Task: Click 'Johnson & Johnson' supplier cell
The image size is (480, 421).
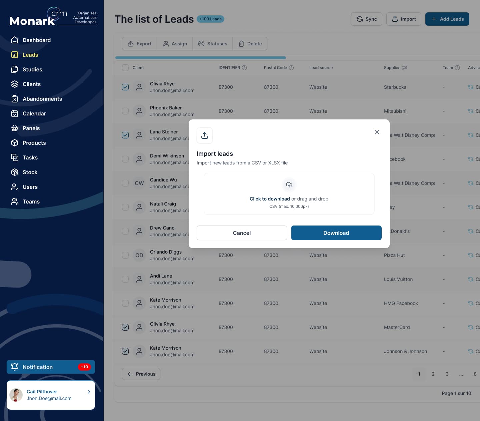Action: coord(405,351)
